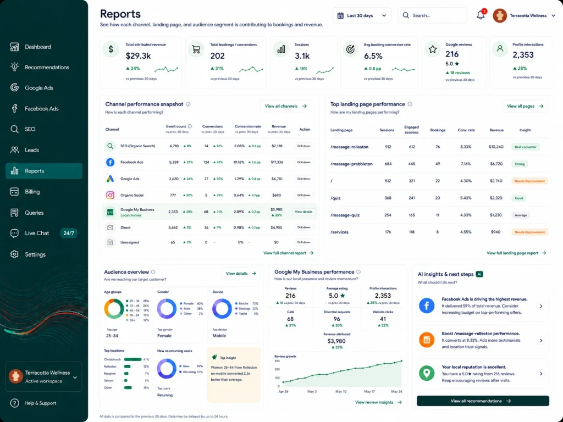The width and height of the screenshot is (563, 422).
Task: Click the View all pages button
Action: (525, 106)
